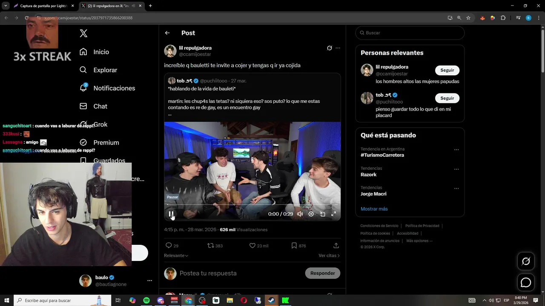Open the Ver citas link
The height and width of the screenshot is (306, 545).
(x=329, y=255)
